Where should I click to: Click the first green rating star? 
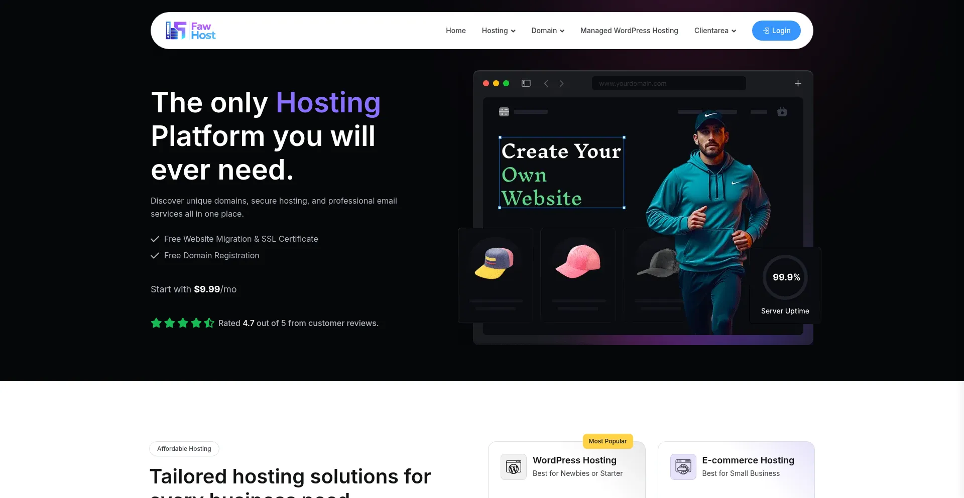click(156, 323)
